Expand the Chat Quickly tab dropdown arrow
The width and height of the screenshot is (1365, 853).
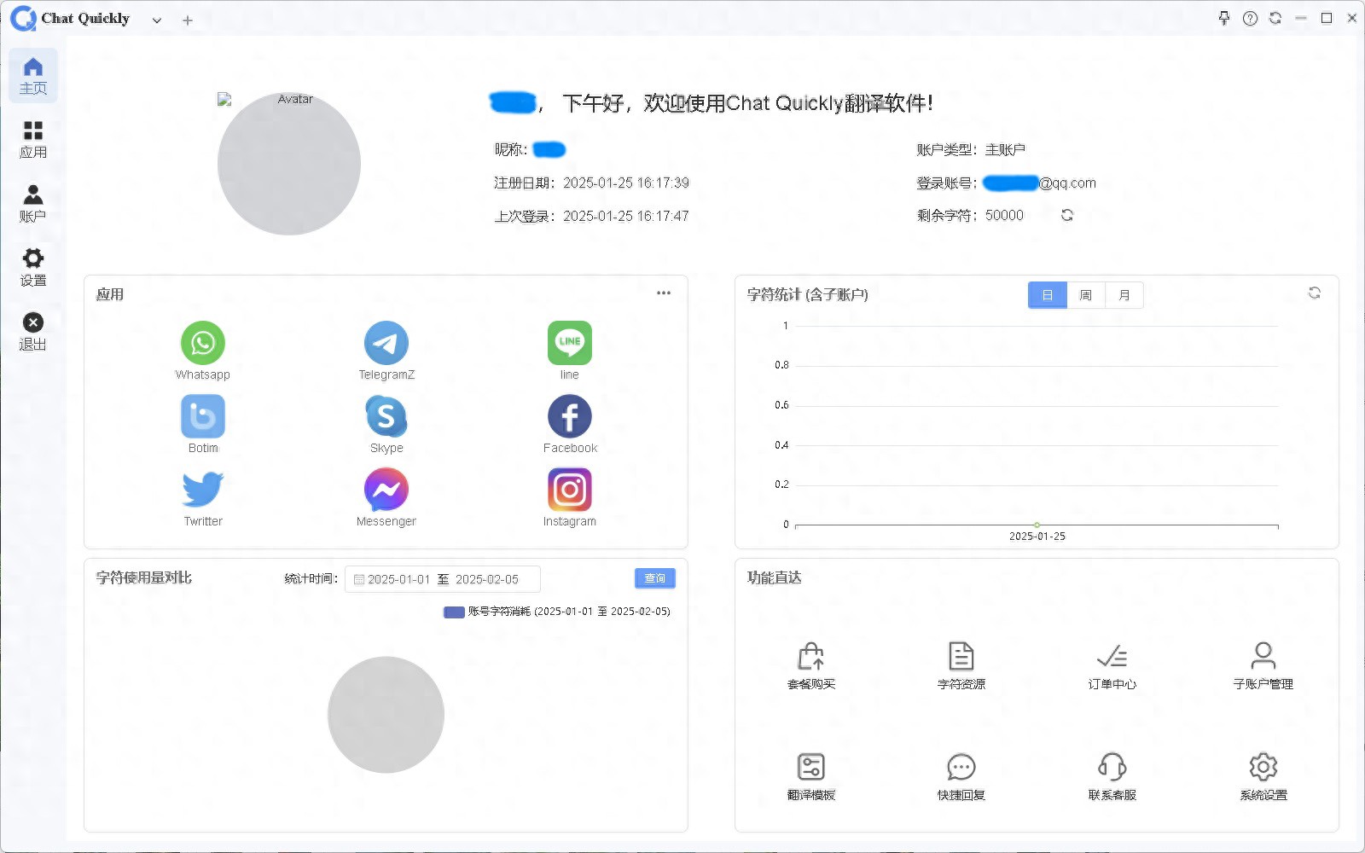tap(157, 20)
